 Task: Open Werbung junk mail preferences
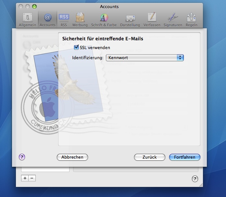[x=80, y=20]
